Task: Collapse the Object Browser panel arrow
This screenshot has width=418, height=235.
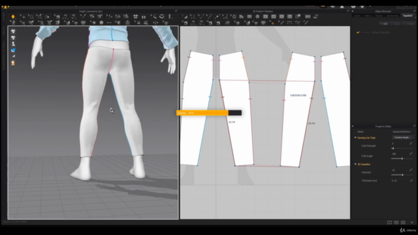Action: pos(353,11)
